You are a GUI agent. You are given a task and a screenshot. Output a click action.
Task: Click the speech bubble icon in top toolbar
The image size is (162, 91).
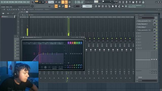coord(140,2)
